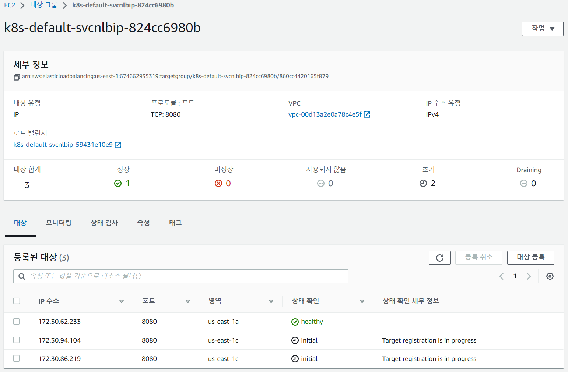Click the target filter search field

(180, 276)
